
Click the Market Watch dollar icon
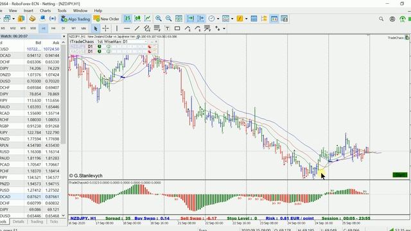click(x=21, y=19)
